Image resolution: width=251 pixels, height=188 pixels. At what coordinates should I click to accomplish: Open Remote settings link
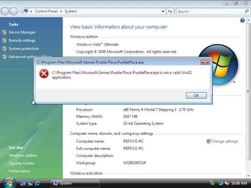[x=22, y=40]
